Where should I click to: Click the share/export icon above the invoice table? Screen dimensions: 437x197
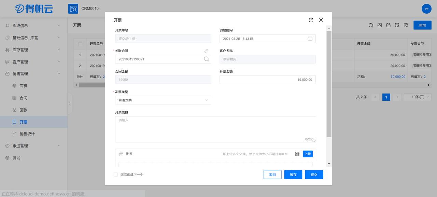tap(388, 25)
